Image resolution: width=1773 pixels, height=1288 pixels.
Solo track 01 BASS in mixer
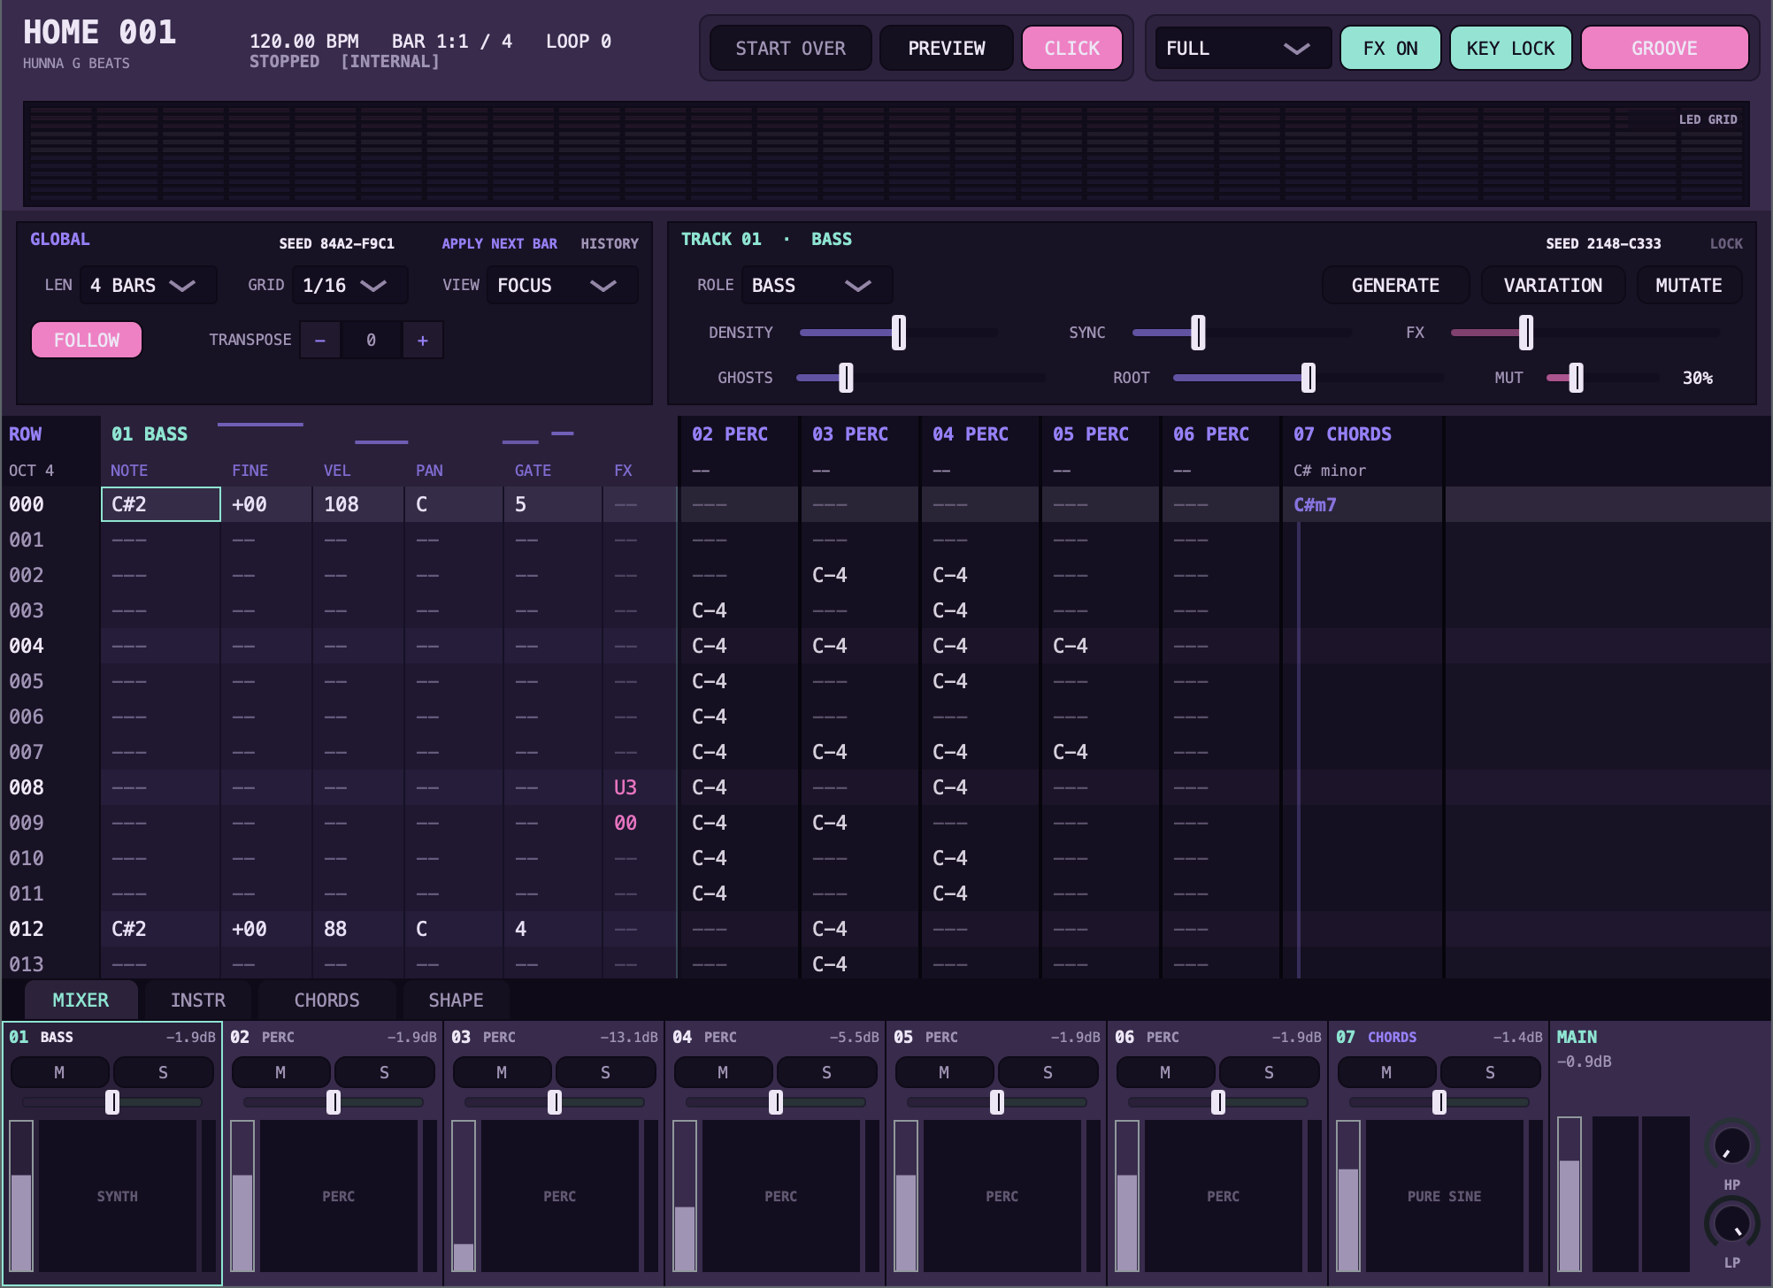tap(163, 1072)
